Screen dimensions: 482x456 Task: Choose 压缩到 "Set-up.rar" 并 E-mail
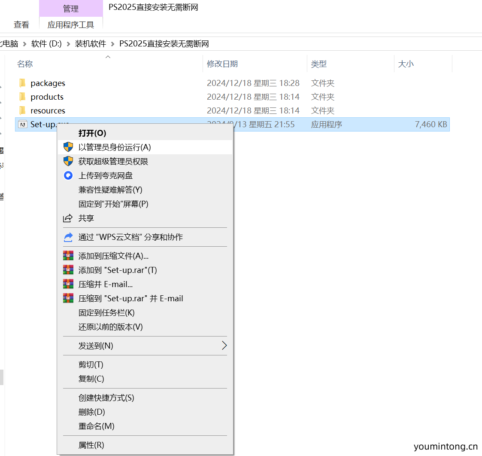click(145, 298)
